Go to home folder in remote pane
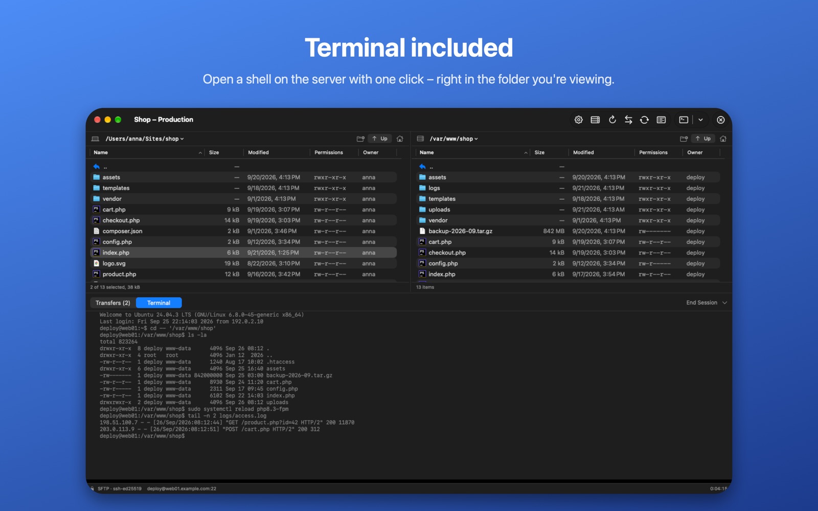The image size is (818, 511). pyautogui.click(x=723, y=138)
